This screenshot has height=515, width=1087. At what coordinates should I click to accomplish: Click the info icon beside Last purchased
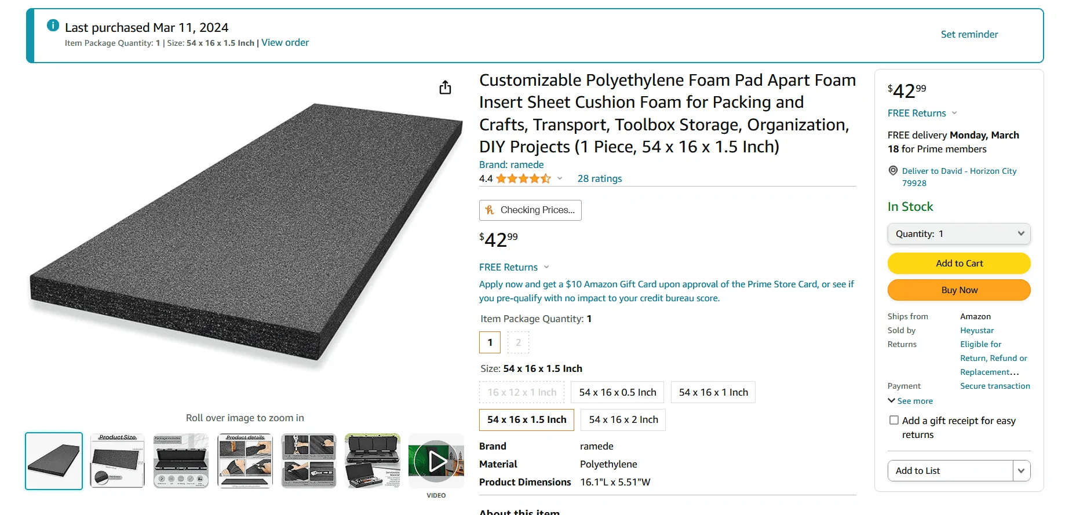coord(53,25)
